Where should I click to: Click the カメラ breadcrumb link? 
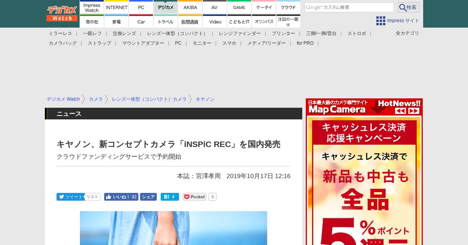(96, 99)
